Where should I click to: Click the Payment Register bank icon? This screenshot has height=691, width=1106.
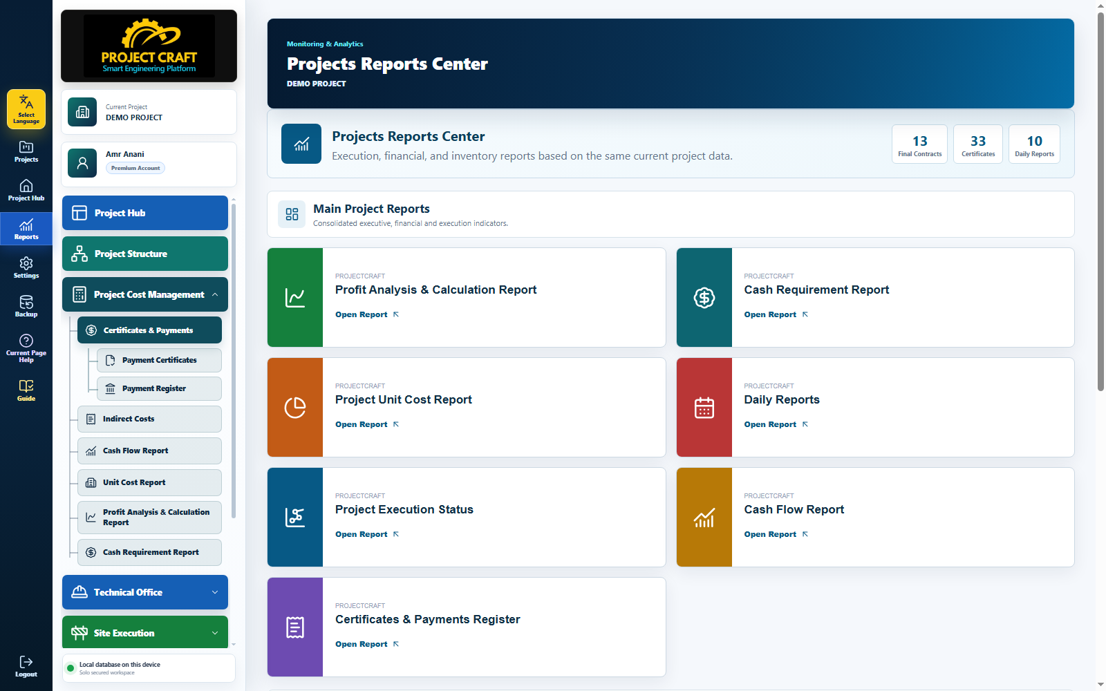point(110,389)
